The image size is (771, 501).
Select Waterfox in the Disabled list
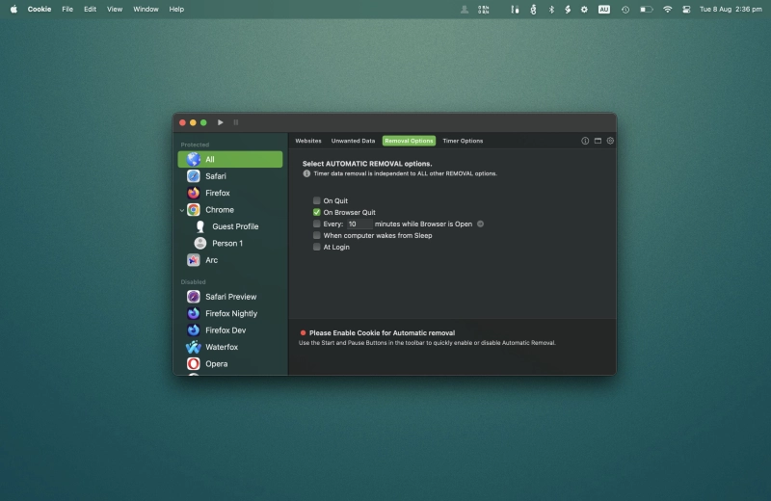(x=230, y=347)
